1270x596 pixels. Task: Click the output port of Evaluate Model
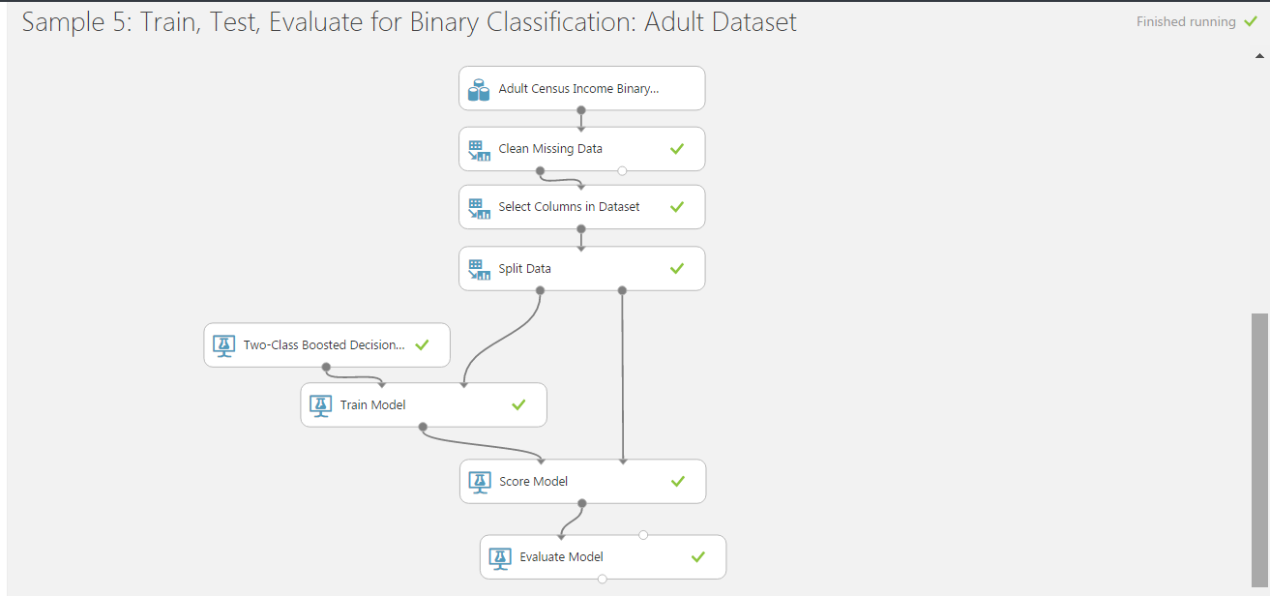coord(603,579)
